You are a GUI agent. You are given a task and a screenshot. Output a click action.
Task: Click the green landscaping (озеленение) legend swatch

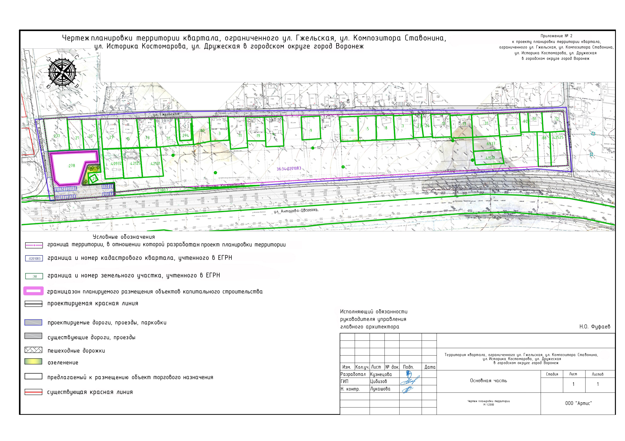[x=33, y=362]
